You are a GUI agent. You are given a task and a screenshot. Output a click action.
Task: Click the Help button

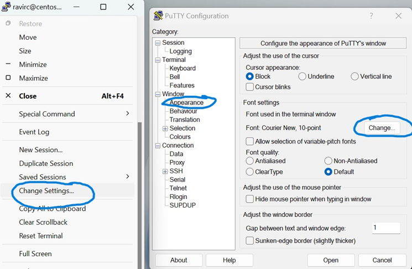[x=229, y=260]
